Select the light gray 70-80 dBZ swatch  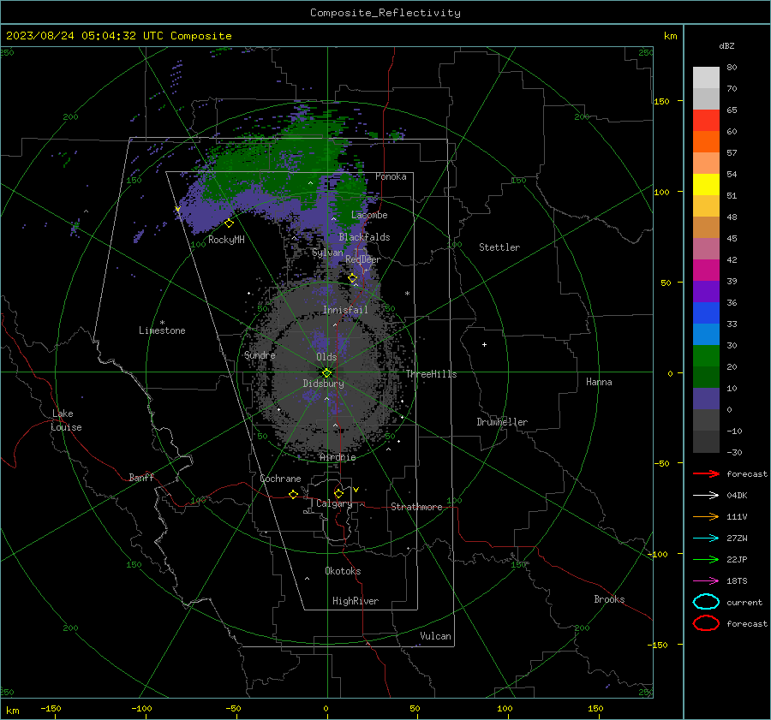pyautogui.click(x=706, y=78)
